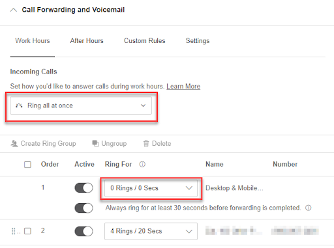Collapse the Call Forwarding and Voicemail section

tap(14, 10)
